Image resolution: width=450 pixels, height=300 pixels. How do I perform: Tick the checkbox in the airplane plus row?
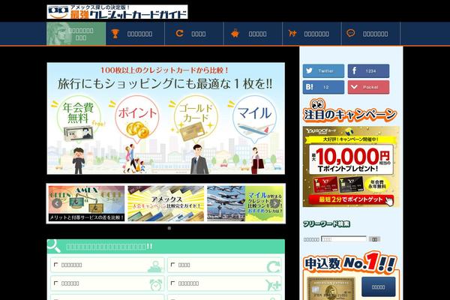tap(172, 283)
